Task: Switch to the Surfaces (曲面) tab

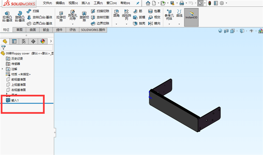Action: pos(33,30)
